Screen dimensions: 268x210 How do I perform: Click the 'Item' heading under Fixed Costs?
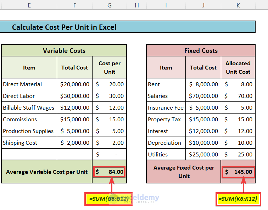(166, 67)
